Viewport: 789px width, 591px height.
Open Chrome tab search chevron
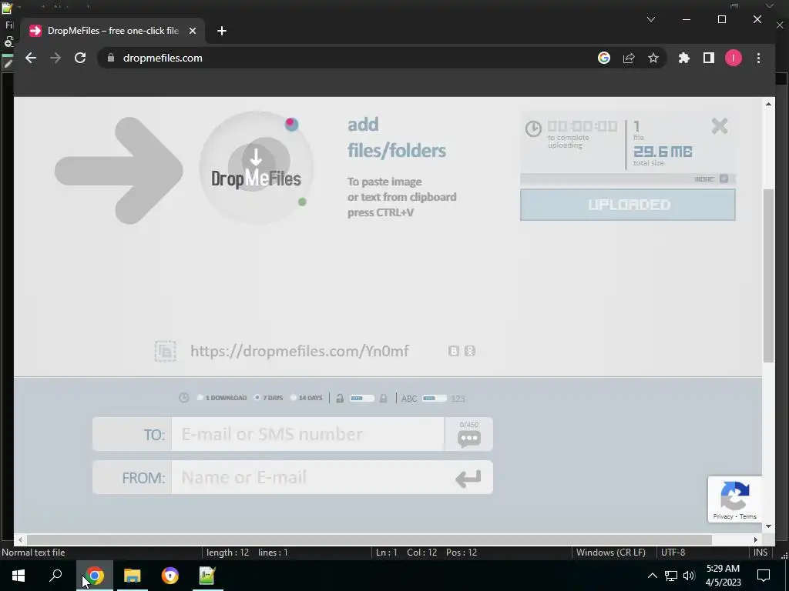(650, 19)
